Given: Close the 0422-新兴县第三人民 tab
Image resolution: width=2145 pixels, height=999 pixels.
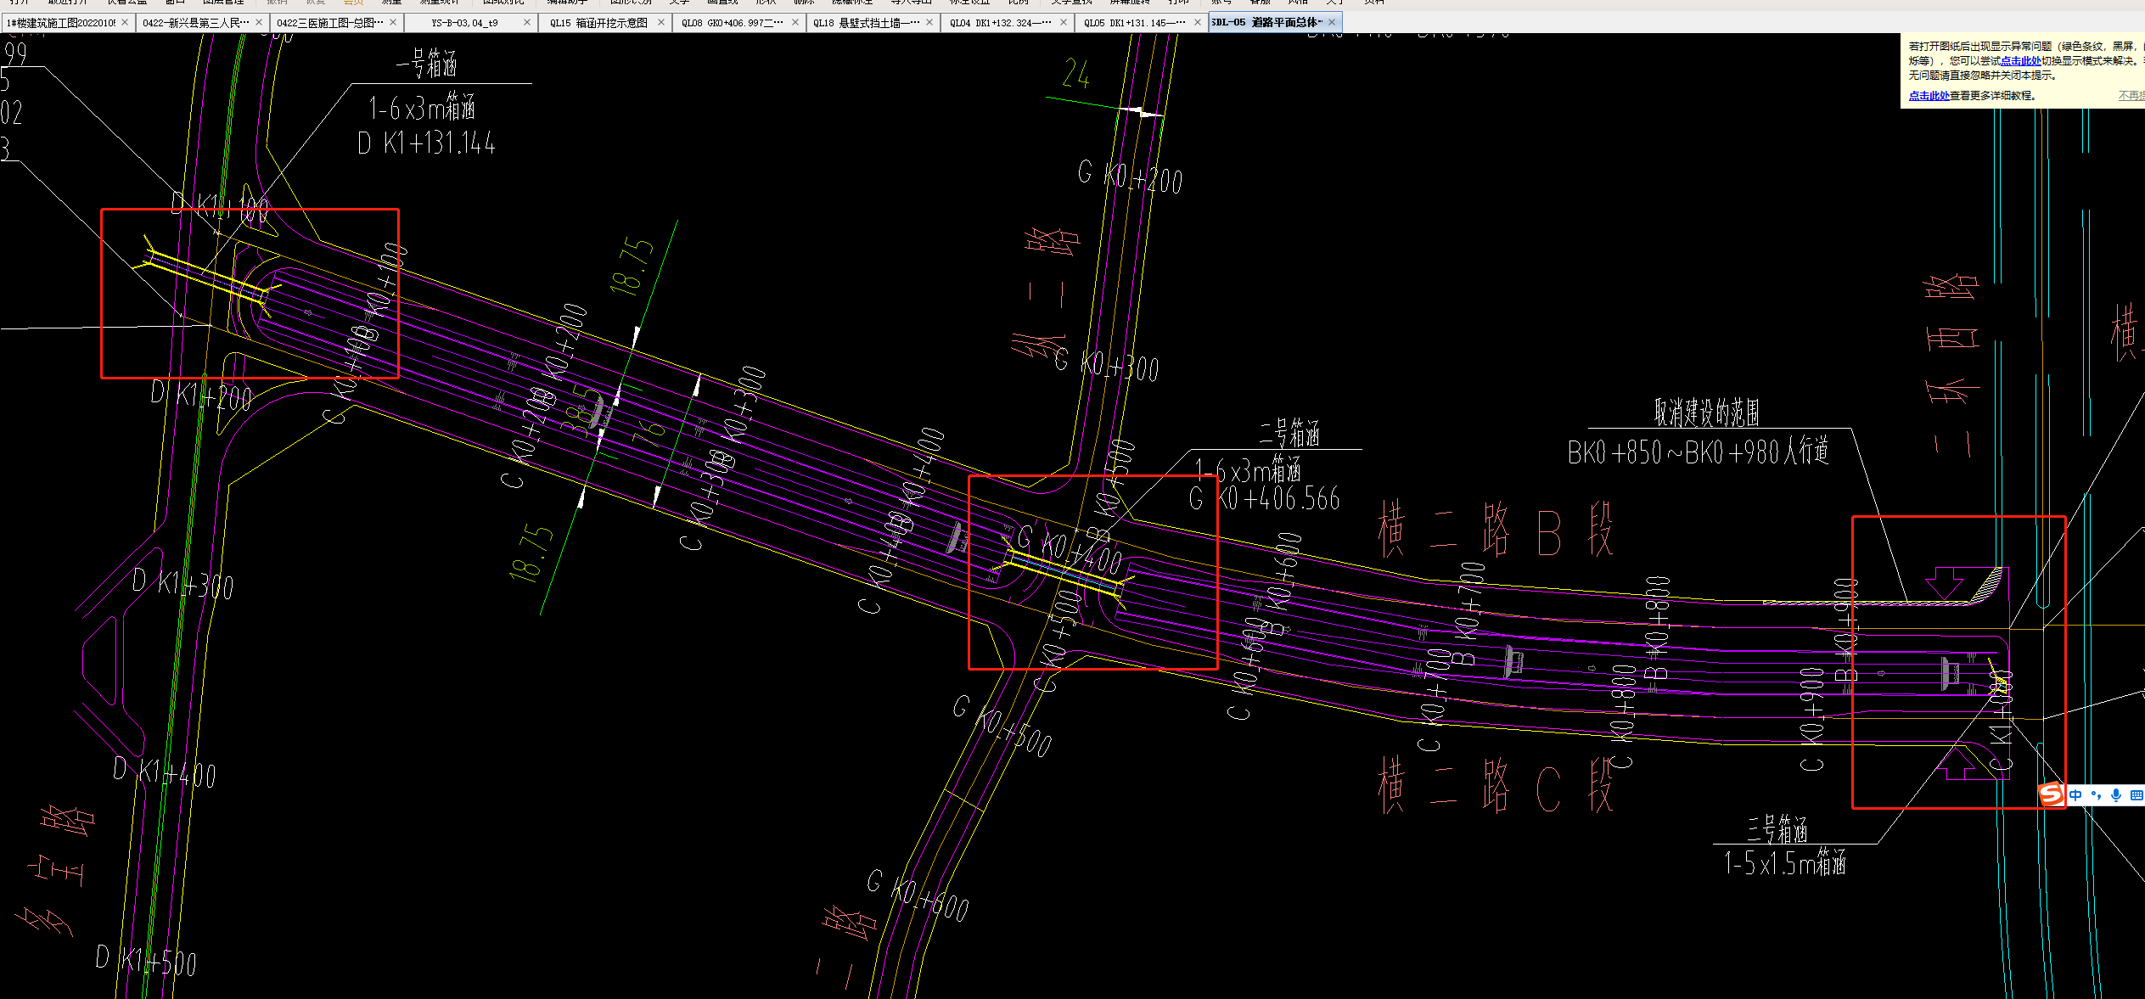Looking at the screenshot, I should point(259,22).
